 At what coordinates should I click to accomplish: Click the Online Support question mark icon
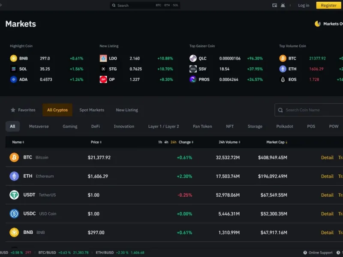(305, 253)
